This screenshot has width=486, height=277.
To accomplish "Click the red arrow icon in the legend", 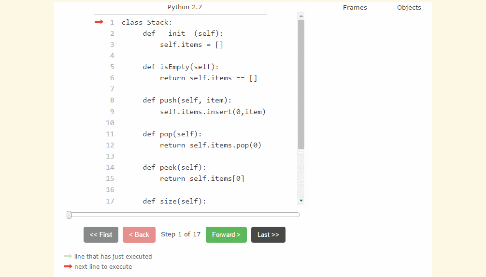I will point(68,266).
